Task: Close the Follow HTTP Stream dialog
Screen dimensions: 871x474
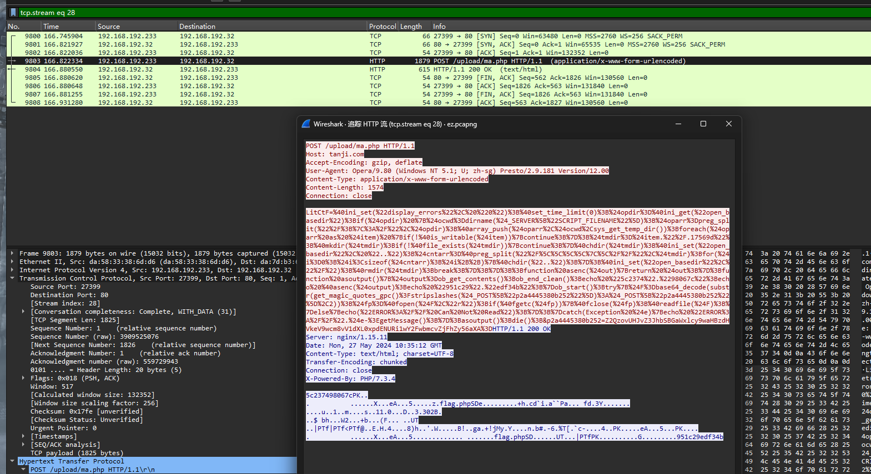Action: click(x=729, y=124)
